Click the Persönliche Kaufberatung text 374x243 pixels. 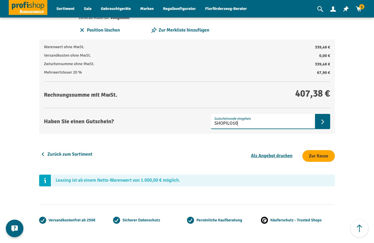click(219, 220)
